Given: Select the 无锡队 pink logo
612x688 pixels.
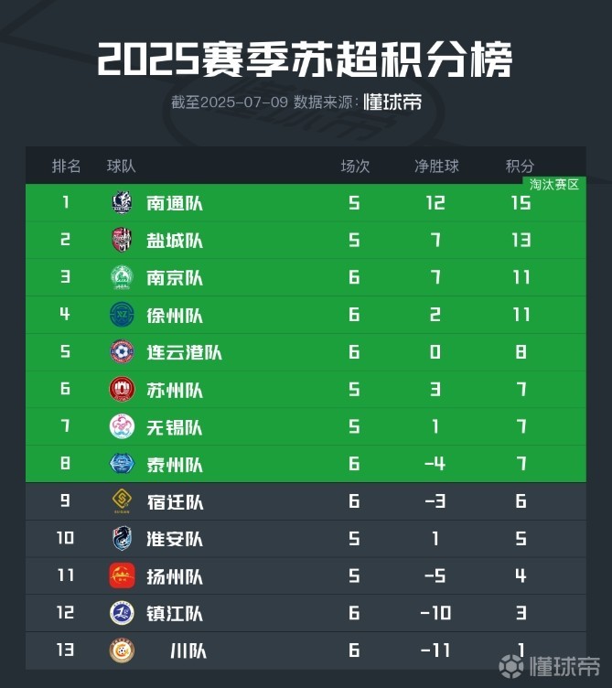Looking at the screenshot, I should click(122, 426).
